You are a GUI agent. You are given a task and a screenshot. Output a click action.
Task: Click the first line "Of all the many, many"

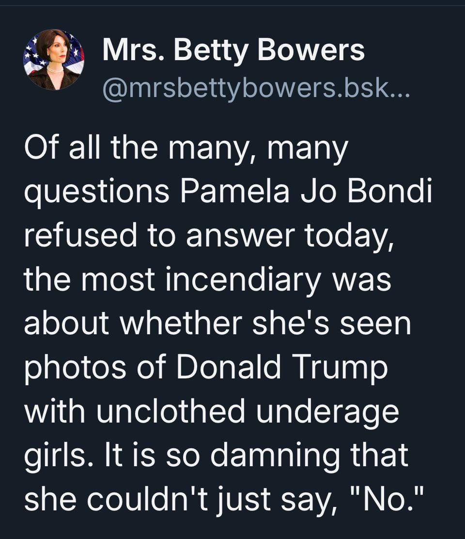[x=186, y=148]
